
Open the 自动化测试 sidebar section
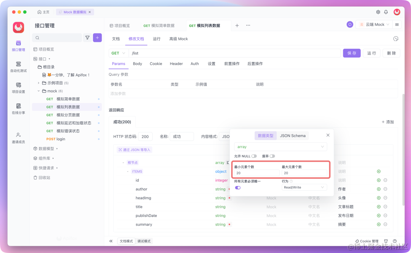(18, 67)
